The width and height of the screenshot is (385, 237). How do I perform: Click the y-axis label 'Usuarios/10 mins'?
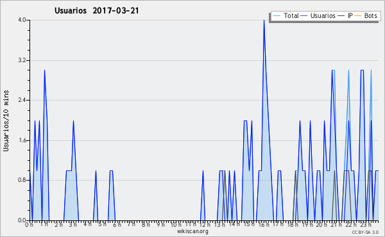coord(6,121)
